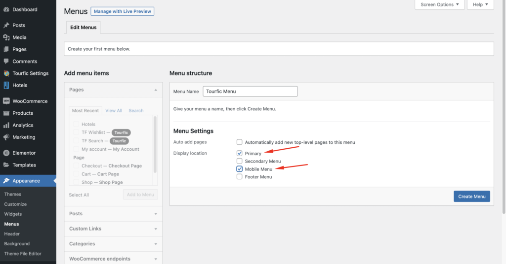
Task: Click the Menu Name input field
Action: pyautogui.click(x=250, y=91)
